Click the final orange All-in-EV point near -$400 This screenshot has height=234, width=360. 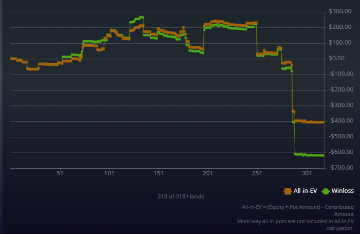click(323, 122)
